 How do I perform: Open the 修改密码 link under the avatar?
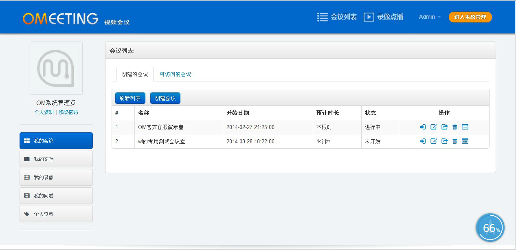coord(68,112)
